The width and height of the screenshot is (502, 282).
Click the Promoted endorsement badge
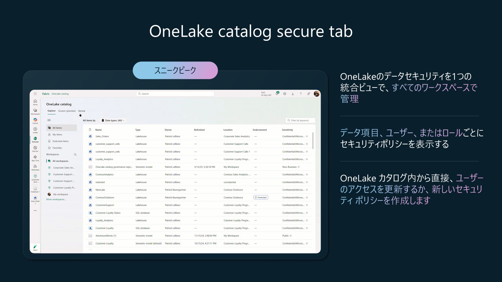[261, 197]
